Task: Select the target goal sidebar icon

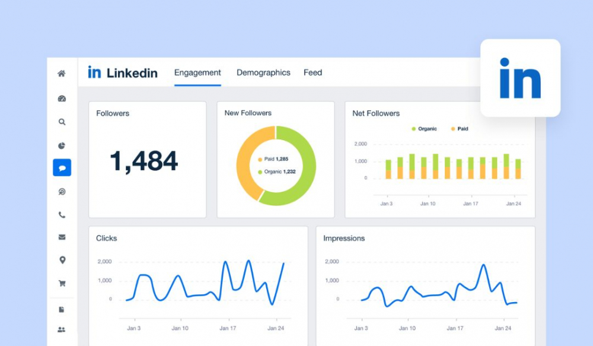Action: pyautogui.click(x=62, y=192)
